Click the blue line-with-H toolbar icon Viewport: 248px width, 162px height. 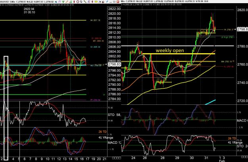coord(100,2)
